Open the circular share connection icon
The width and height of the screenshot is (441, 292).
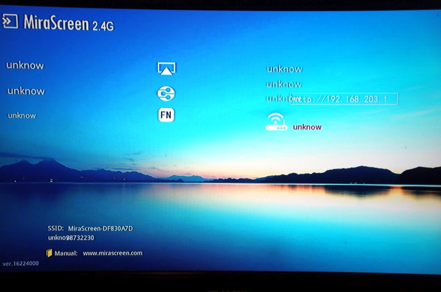(166, 93)
